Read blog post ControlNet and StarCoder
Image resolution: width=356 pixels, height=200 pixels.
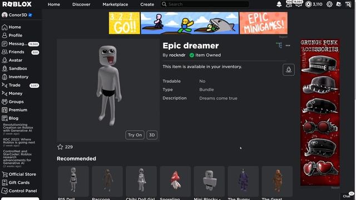[17, 158]
